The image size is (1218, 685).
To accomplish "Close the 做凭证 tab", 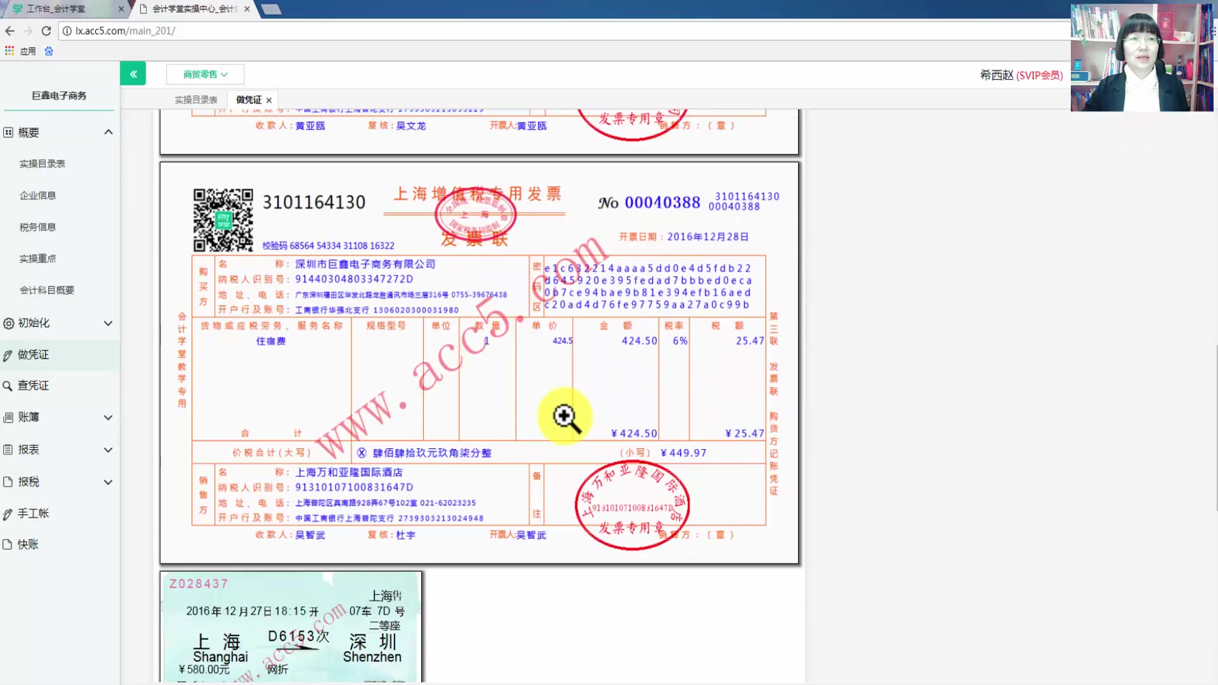I will click(269, 100).
